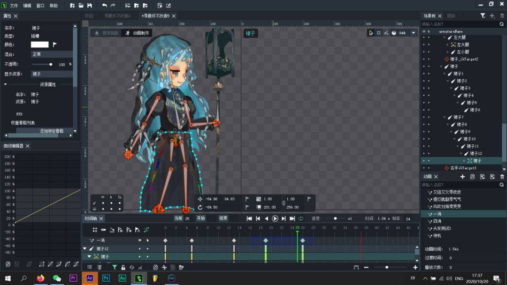Click the Open Project folder icon

tap(81, 6)
